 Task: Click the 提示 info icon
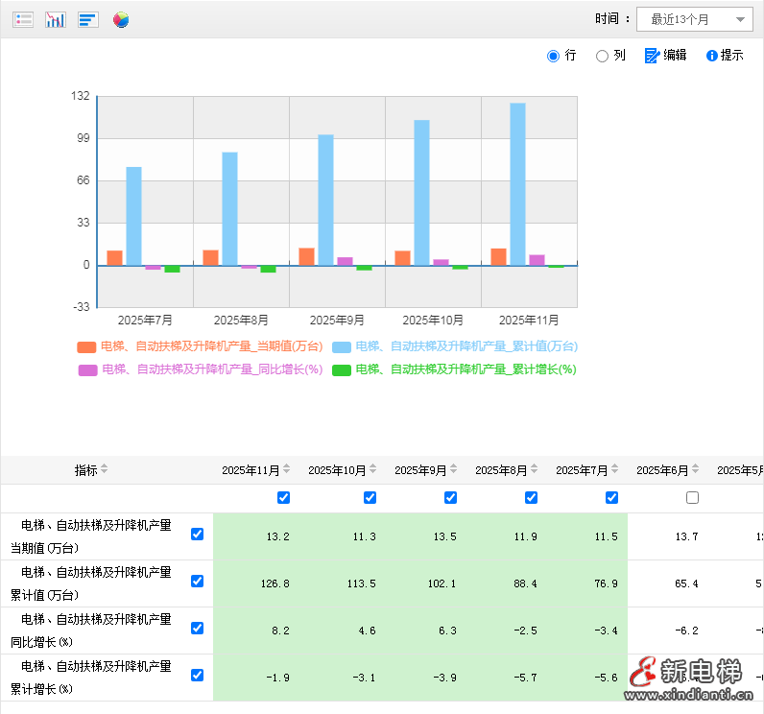pos(712,56)
